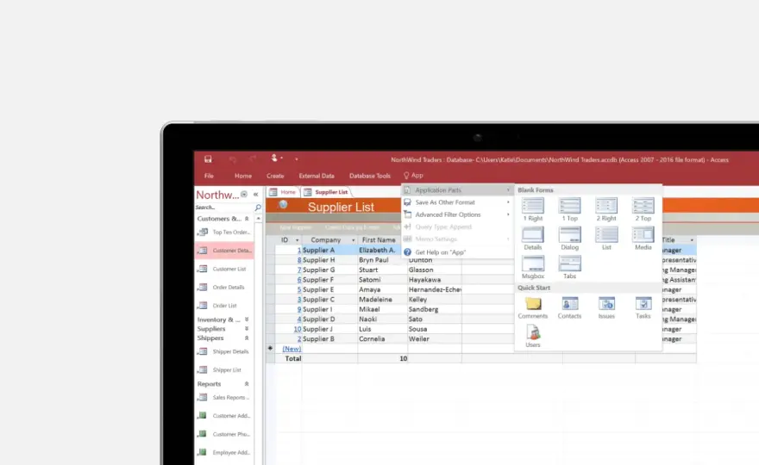Image resolution: width=759 pixels, height=465 pixels.
Task: Add the Comments quick start part
Action: (x=532, y=308)
